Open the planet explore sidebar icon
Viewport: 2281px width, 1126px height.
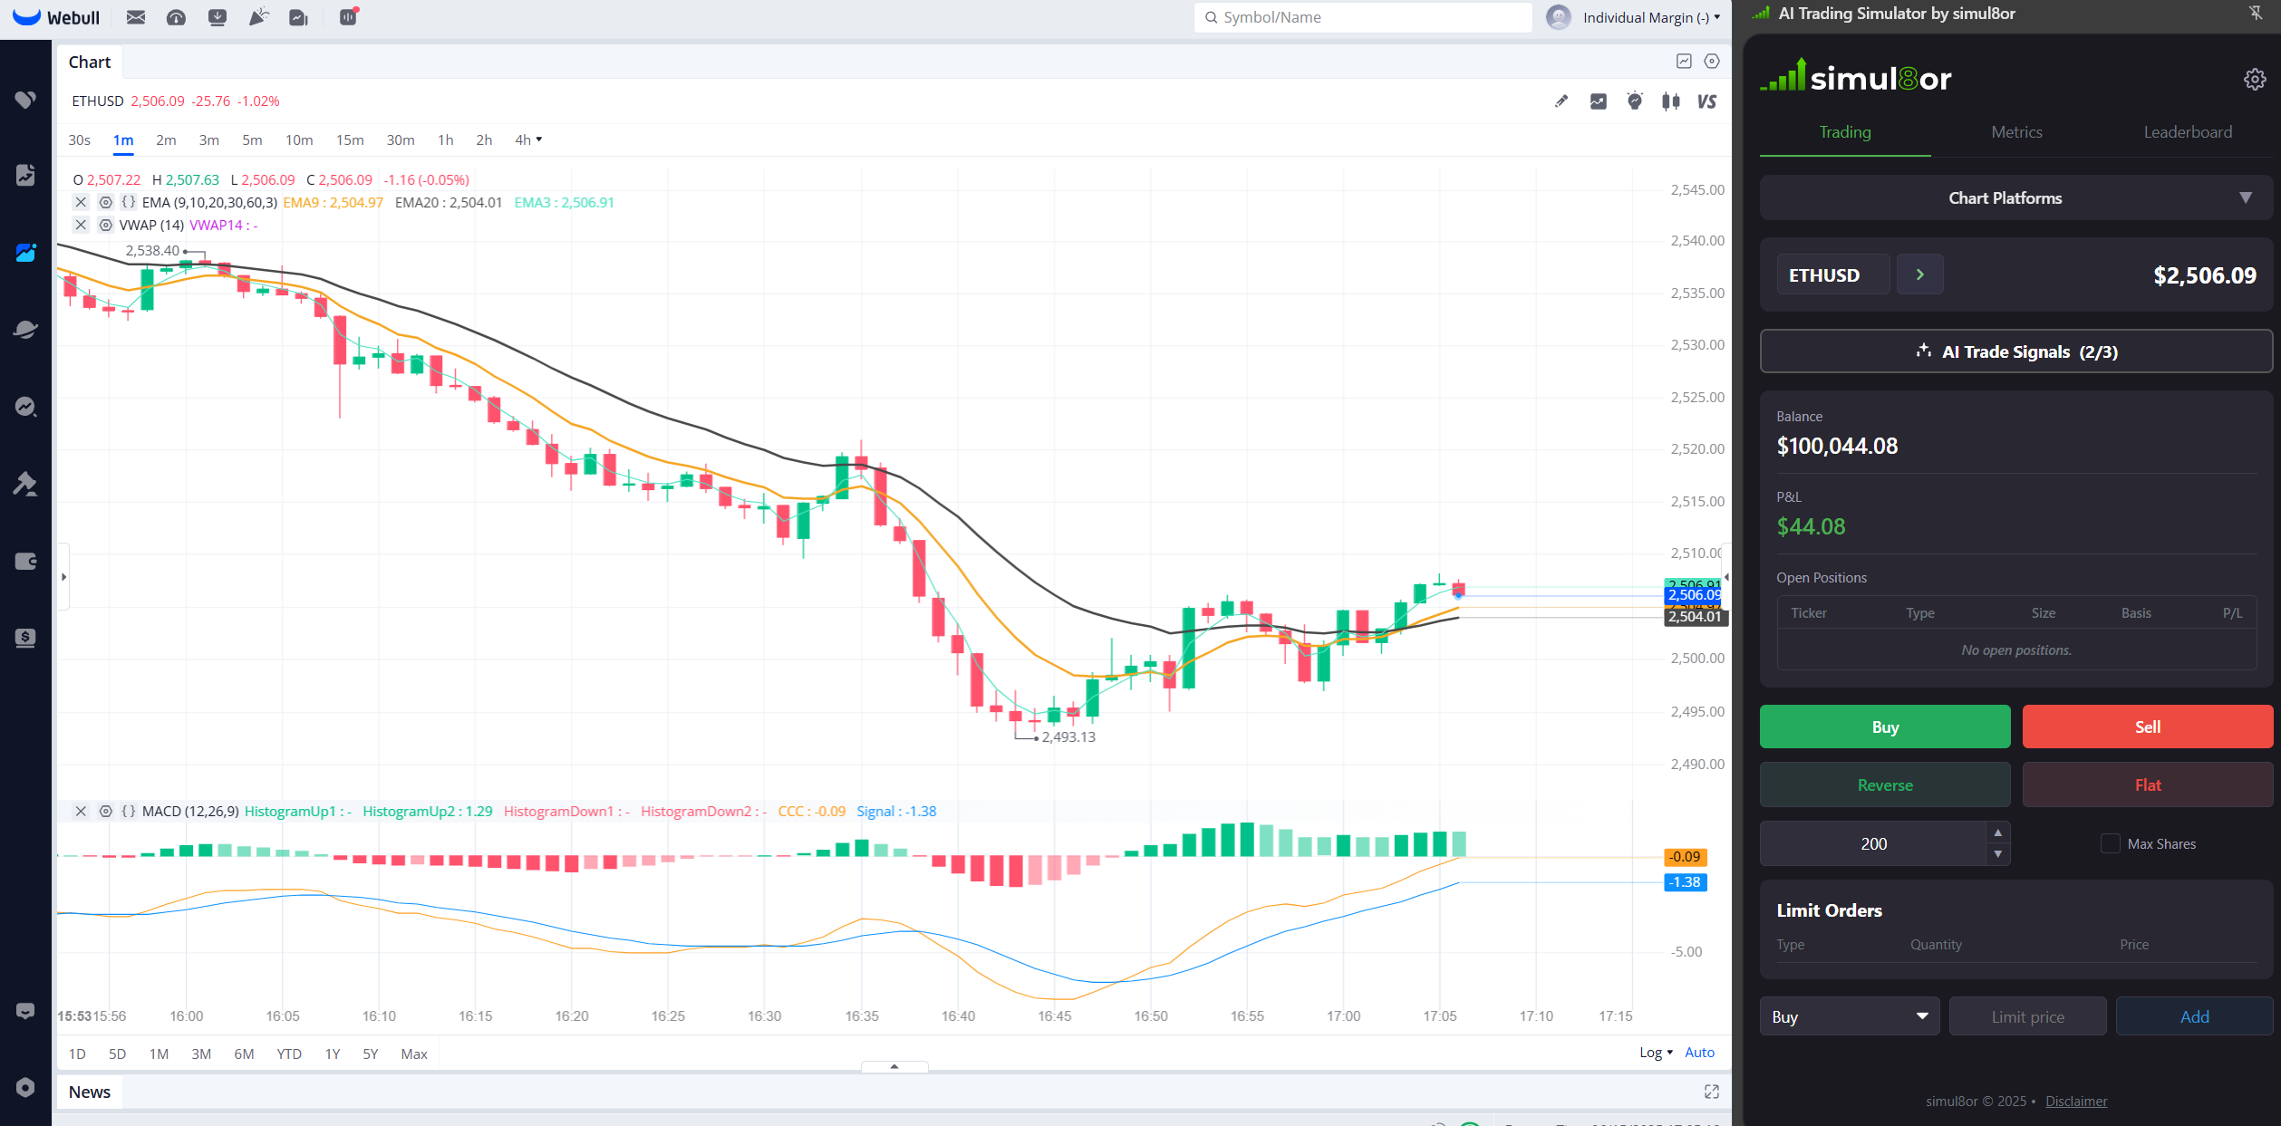(25, 329)
